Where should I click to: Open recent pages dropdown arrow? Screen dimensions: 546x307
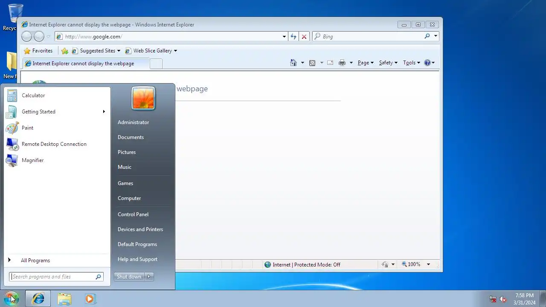point(48,37)
